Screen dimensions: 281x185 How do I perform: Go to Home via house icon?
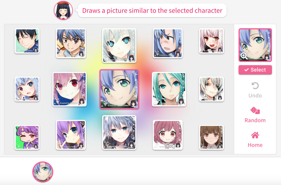tap(255, 135)
